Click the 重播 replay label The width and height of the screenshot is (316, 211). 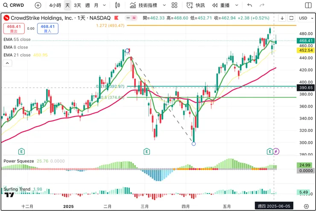tap(225, 5)
